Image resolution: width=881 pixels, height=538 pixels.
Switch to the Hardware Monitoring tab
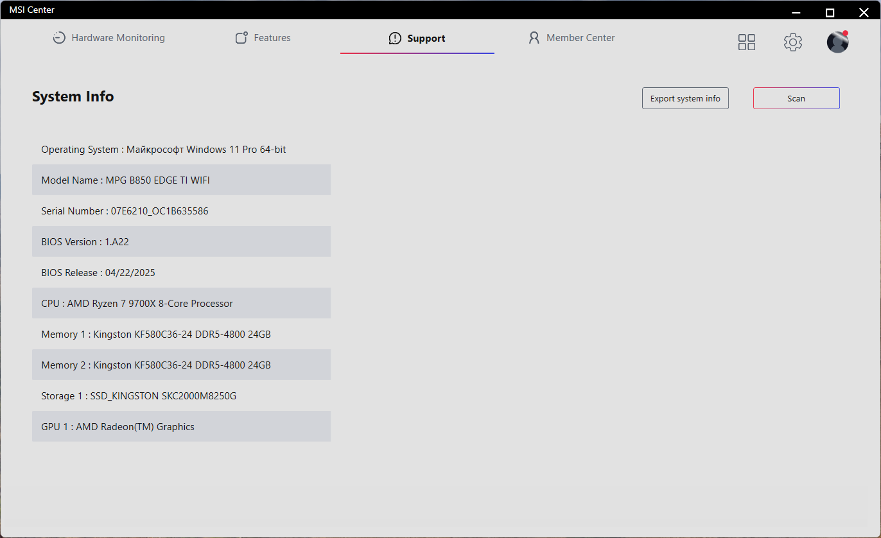pyautogui.click(x=109, y=38)
